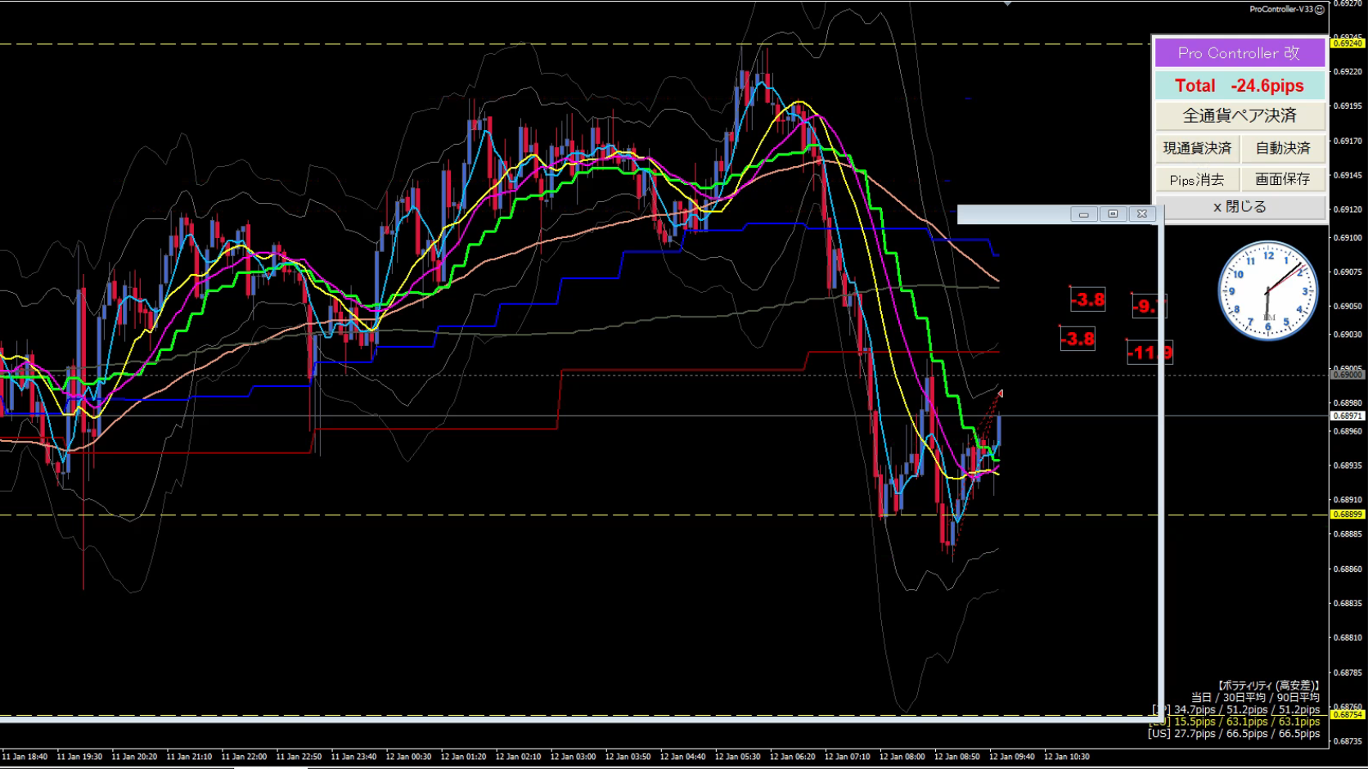Click the x 閉じる close panel button
Image resolution: width=1368 pixels, height=769 pixels.
click(x=1239, y=207)
